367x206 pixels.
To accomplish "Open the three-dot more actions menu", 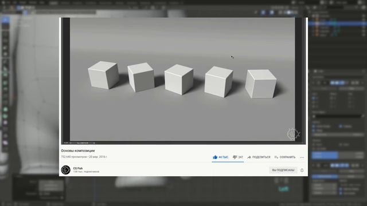I will (x=302, y=157).
